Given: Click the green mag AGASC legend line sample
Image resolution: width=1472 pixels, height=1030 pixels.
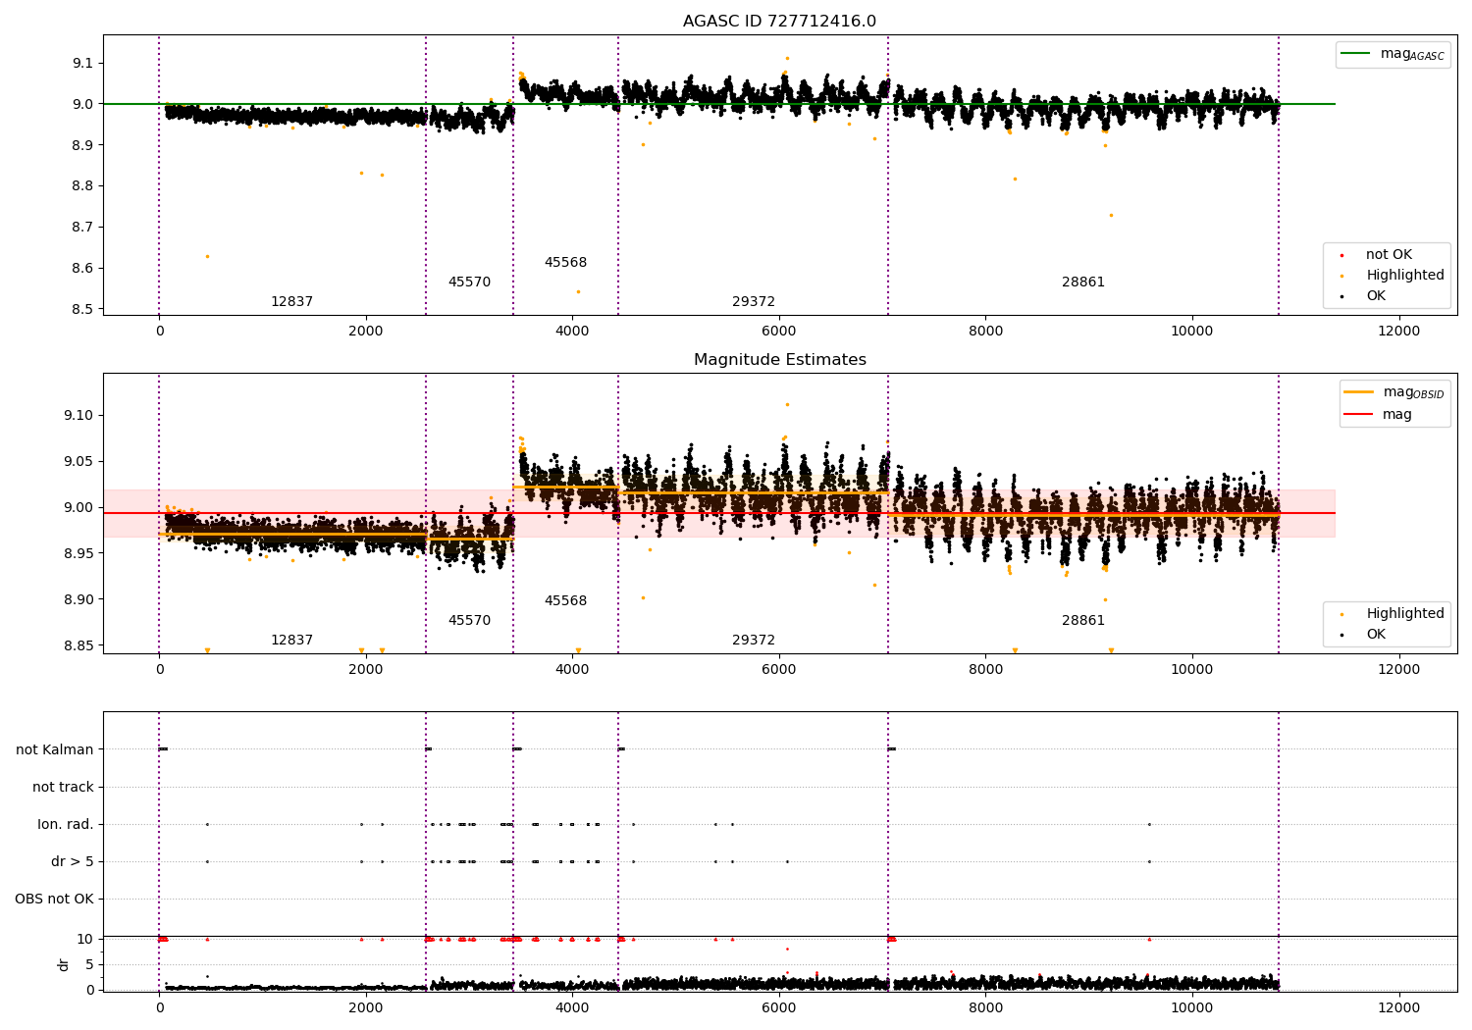Looking at the screenshot, I should pos(1356,54).
